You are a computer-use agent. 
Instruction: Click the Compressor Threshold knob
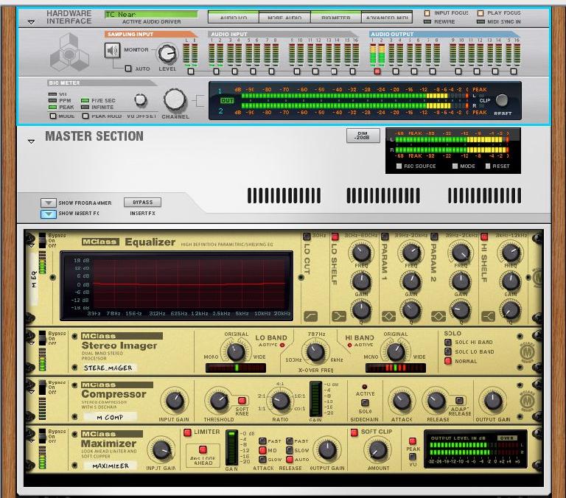219,401
